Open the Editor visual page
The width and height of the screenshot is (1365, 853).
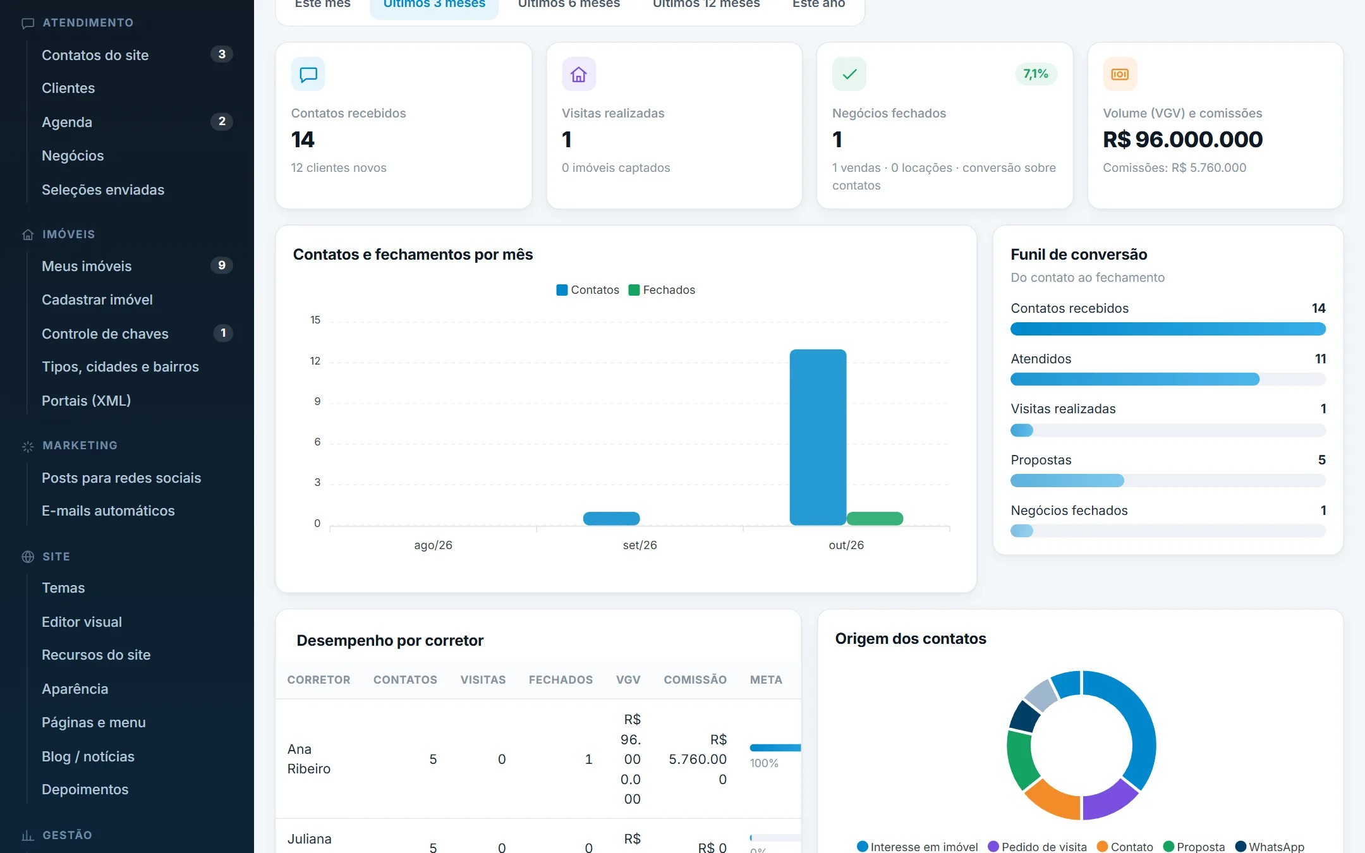click(82, 622)
